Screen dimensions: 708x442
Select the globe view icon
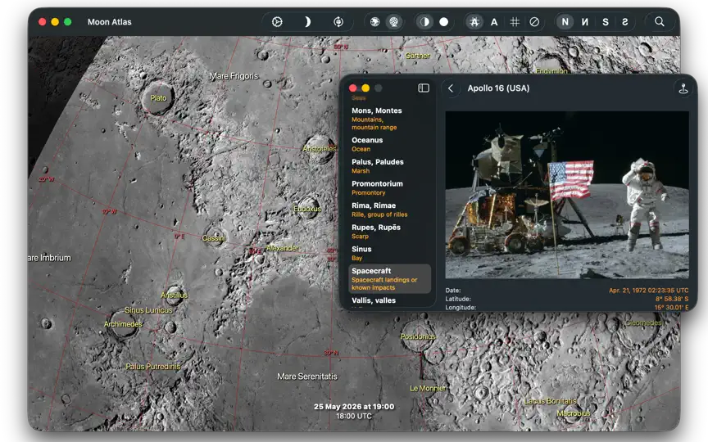[394, 21]
